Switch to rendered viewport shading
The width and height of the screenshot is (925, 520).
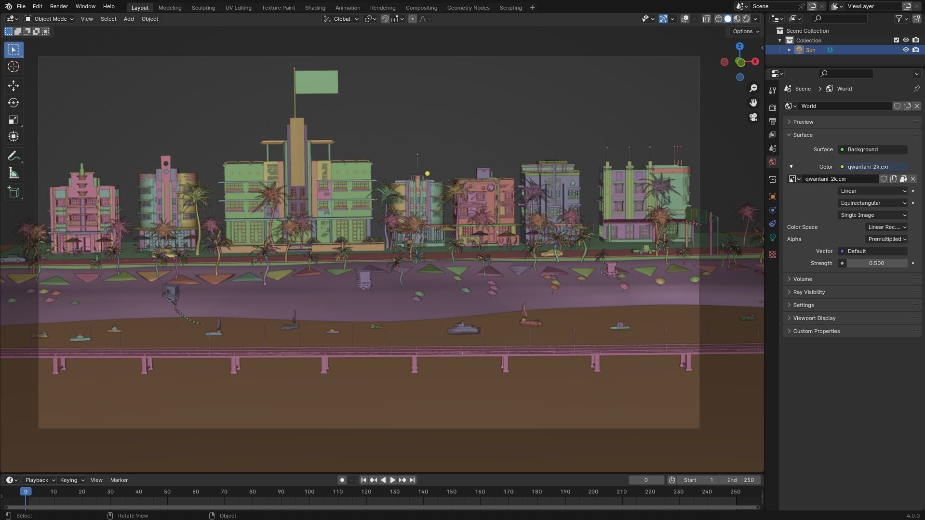[746, 19]
